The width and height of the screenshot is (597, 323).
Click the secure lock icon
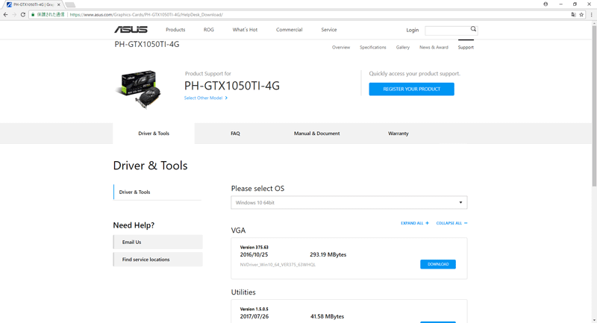33,14
